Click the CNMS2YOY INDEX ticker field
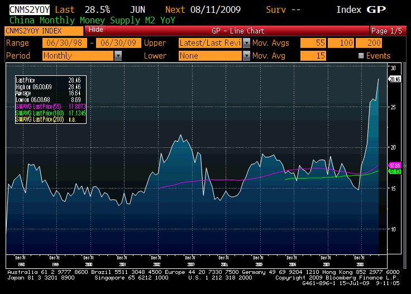This screenshot has width=411, height=294. [x=44, y=31]
